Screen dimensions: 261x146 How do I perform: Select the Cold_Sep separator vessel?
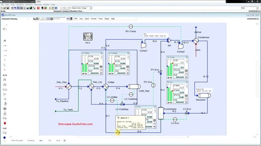click(x=134, y=86)
